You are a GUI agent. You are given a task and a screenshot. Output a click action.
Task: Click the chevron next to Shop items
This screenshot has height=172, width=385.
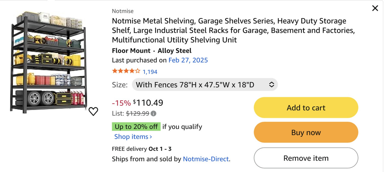point(151,137)
